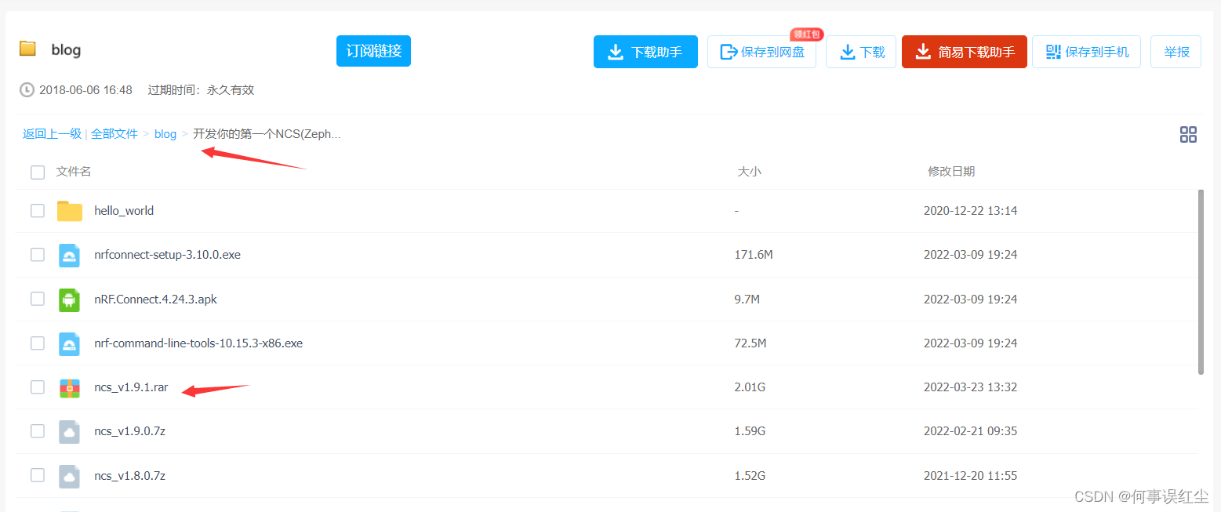
Task: Check the nRF.Connect.4.24.3.apk checkbox
Action: pos(38,299)
